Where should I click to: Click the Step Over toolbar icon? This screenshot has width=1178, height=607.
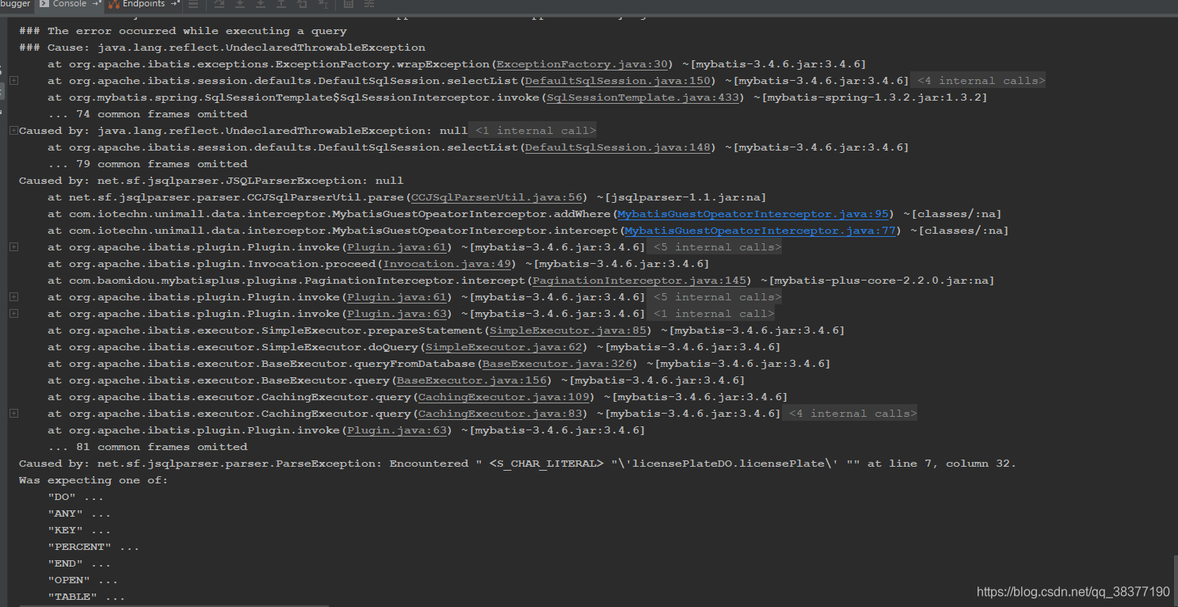tap(219, 4)
